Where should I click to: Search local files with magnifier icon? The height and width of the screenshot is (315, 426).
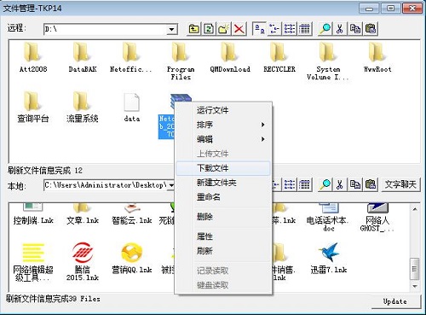(325, 185)
